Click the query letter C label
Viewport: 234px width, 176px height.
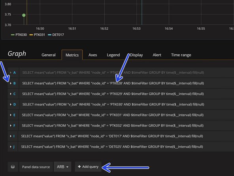point(15,94)
